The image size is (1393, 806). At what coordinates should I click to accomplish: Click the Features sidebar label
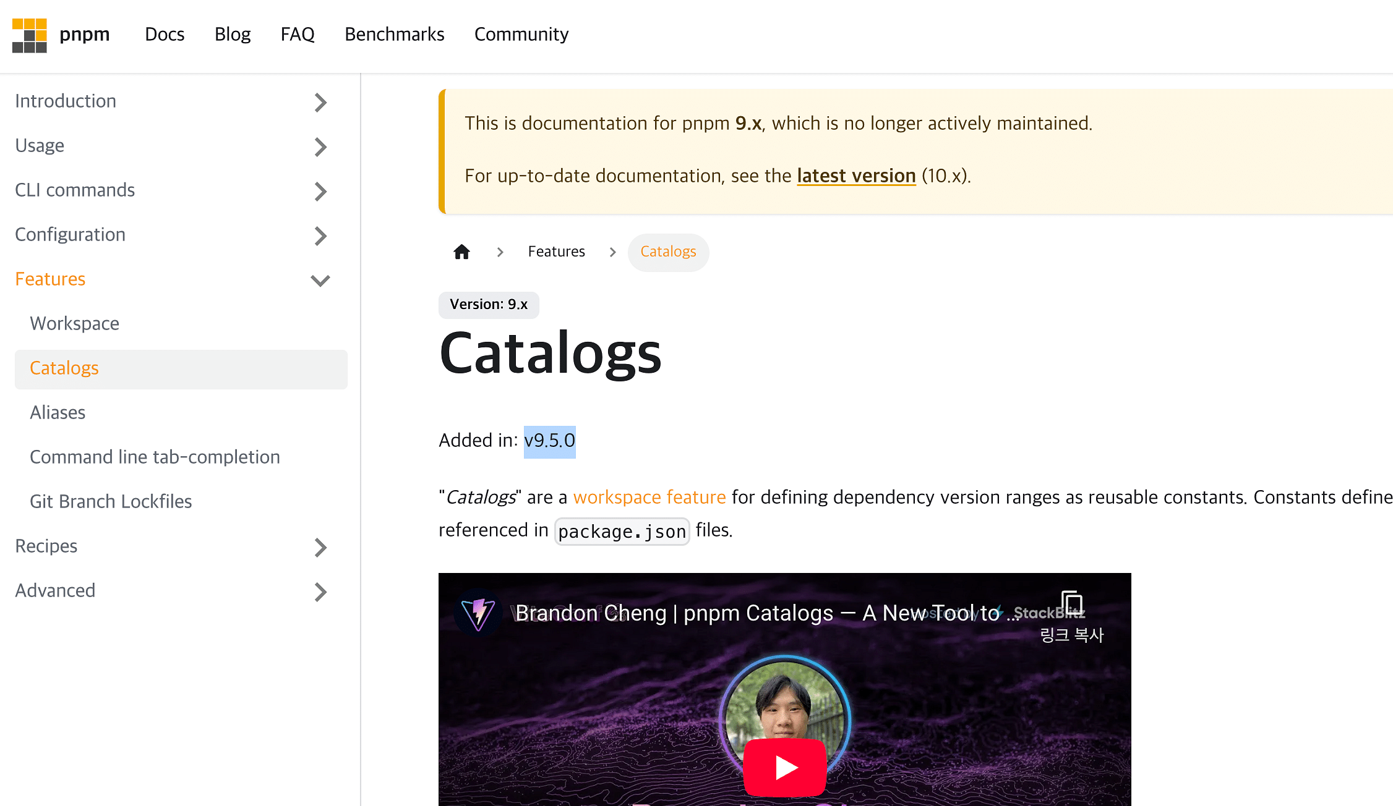coord(50,279)
